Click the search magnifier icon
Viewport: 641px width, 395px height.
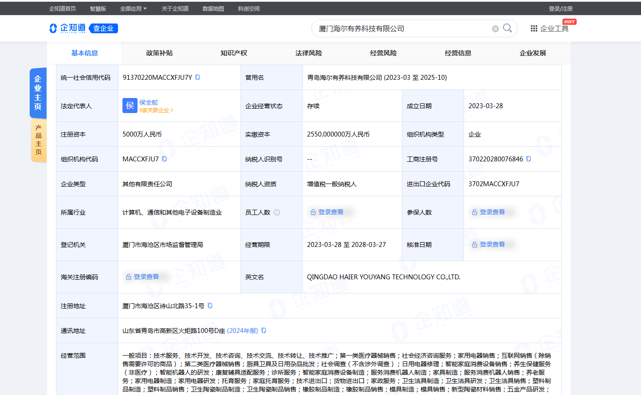pos(507,28)
